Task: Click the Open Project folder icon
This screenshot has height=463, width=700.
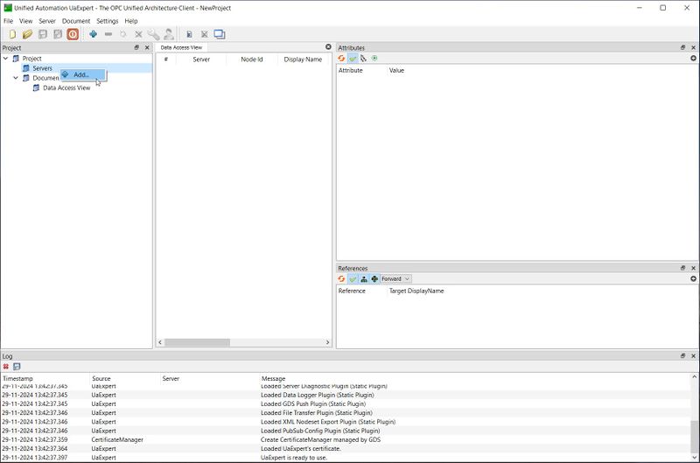Action: pyautogui.click(x=27, y=34)
